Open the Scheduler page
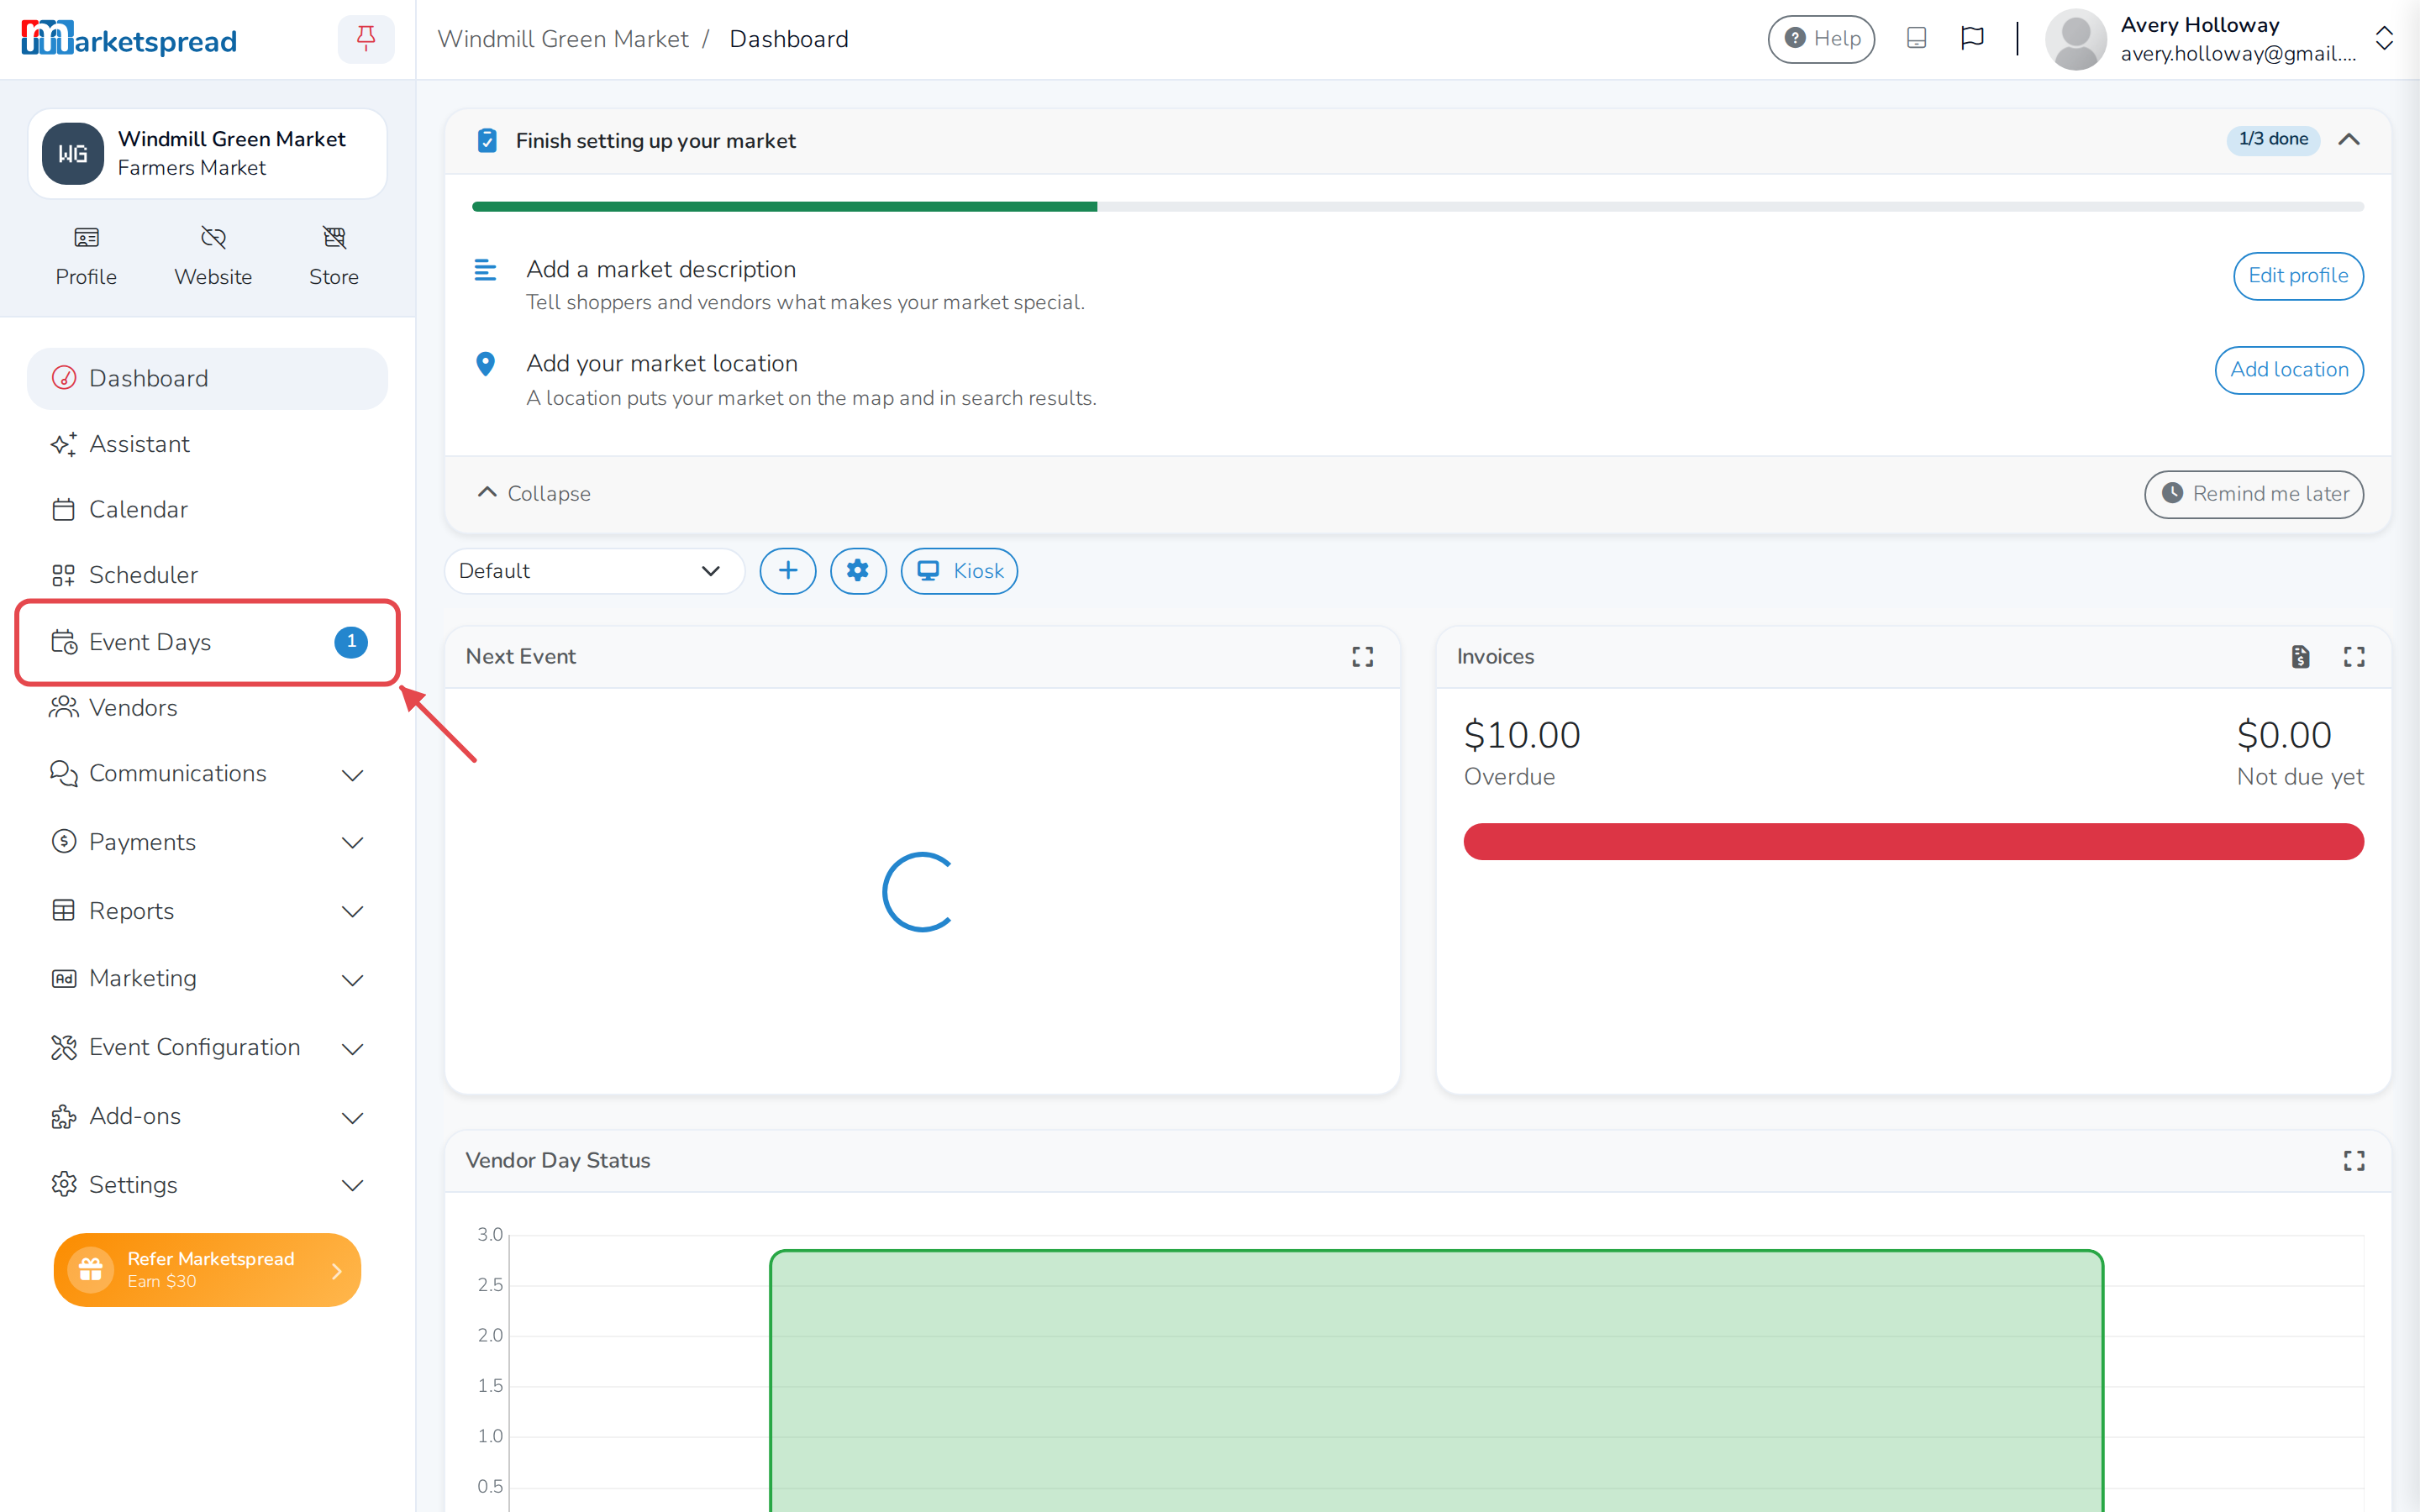 (207, 575)
